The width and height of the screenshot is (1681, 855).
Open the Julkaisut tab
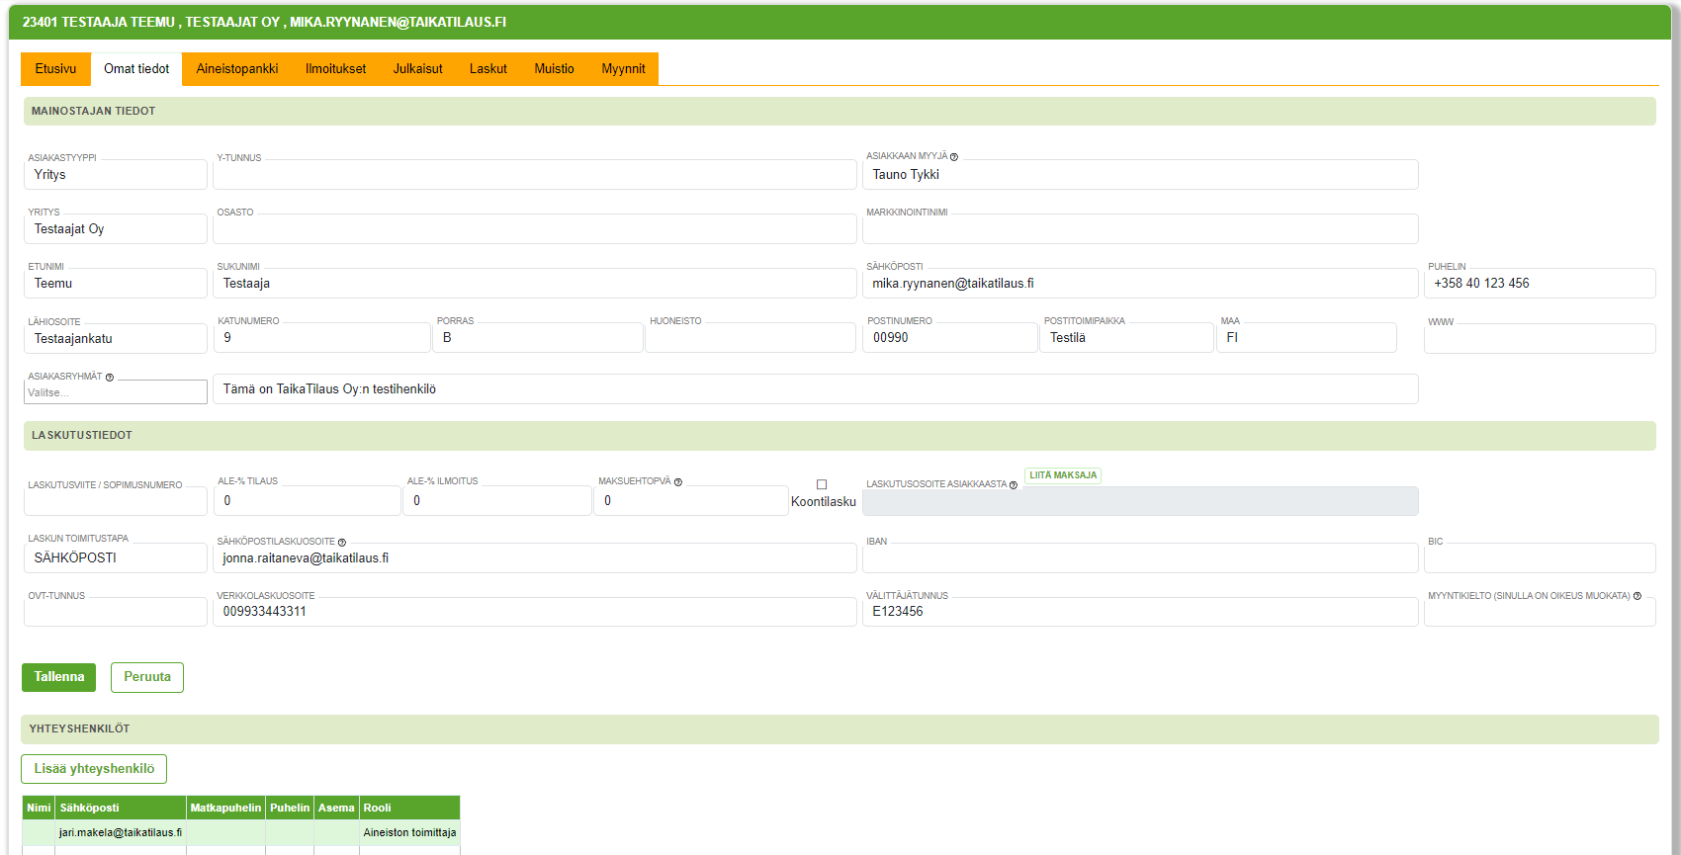click(x=417, y=69)
